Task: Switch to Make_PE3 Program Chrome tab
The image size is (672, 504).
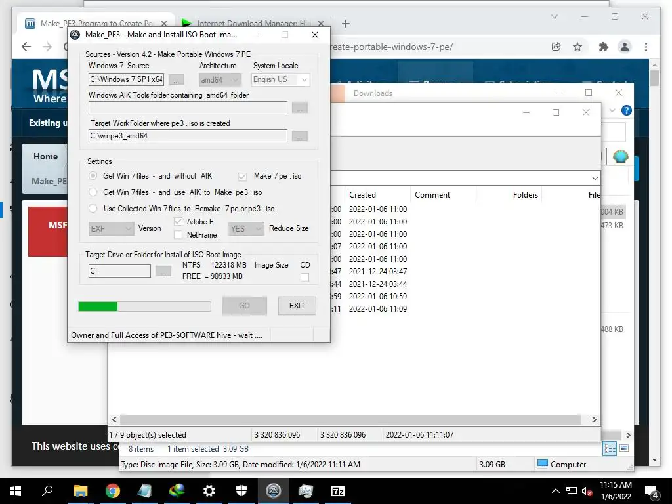Action: 96,24
